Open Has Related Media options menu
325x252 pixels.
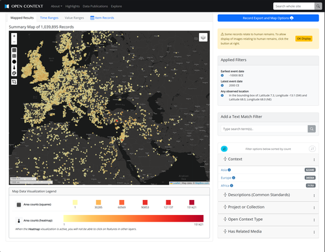[x=314, y=232]
